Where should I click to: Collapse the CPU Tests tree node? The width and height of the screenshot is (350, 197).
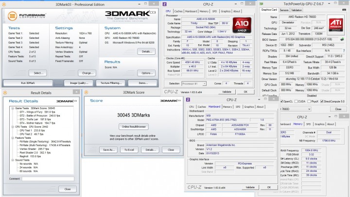(x=13, y=127)
